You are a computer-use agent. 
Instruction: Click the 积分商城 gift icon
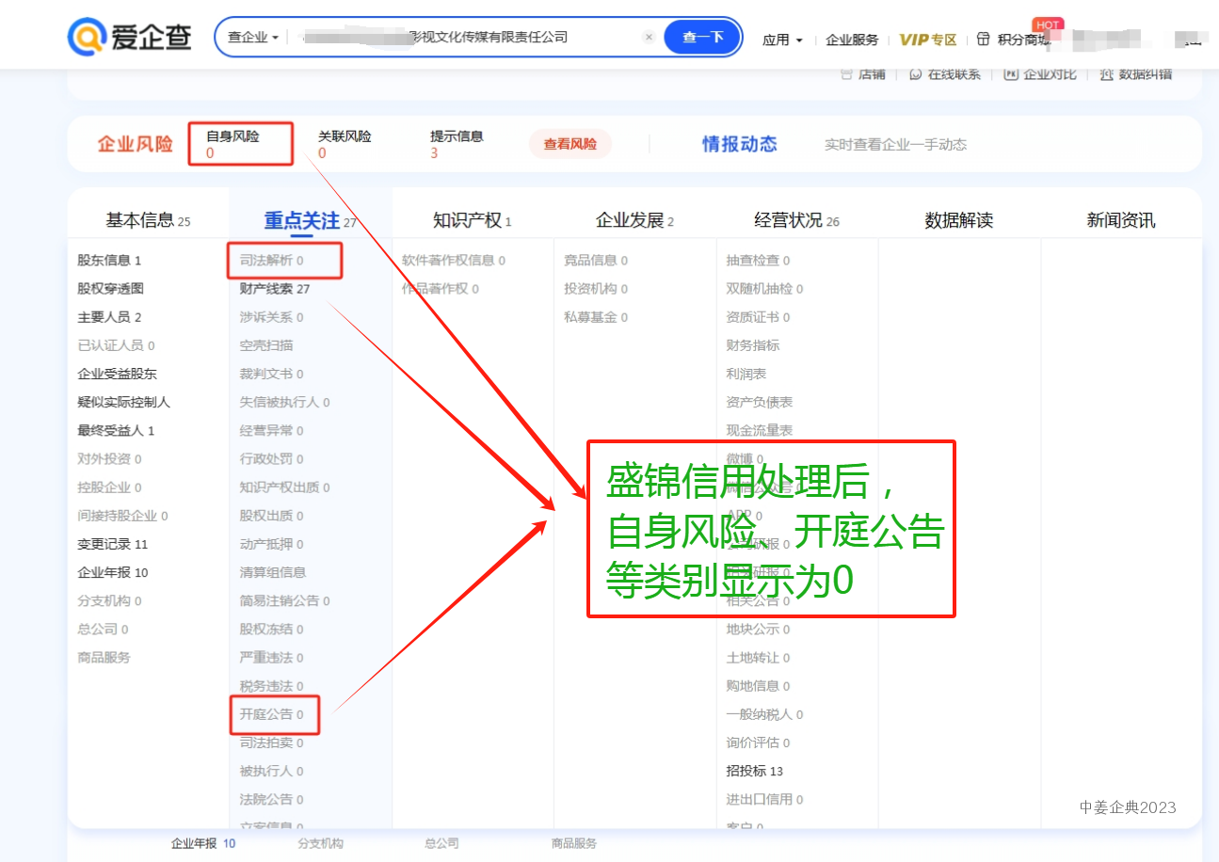984,40
